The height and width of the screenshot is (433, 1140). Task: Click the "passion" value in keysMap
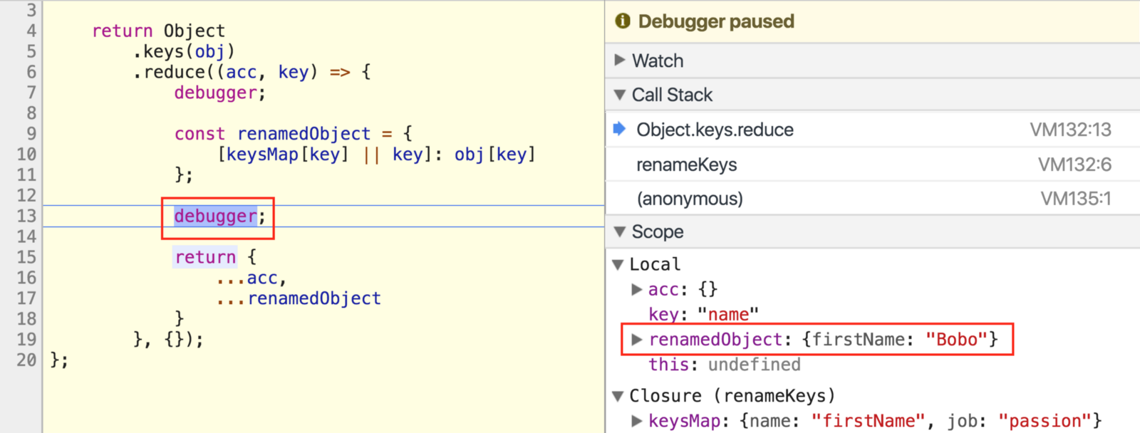(1045, 421)
